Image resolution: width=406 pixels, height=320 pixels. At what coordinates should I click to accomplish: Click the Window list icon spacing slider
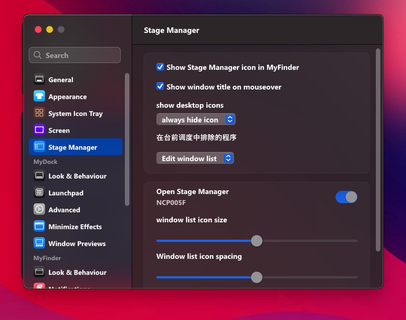257,278
